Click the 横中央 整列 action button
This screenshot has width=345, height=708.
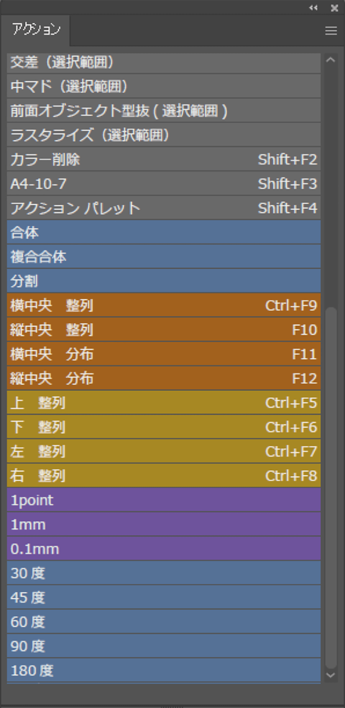pos(164,305)
